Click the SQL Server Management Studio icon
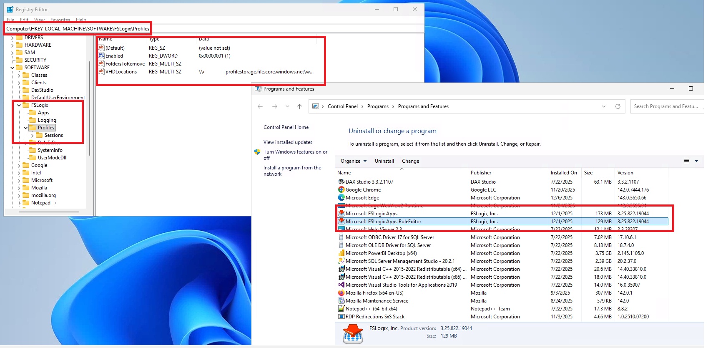 point(341,261)
